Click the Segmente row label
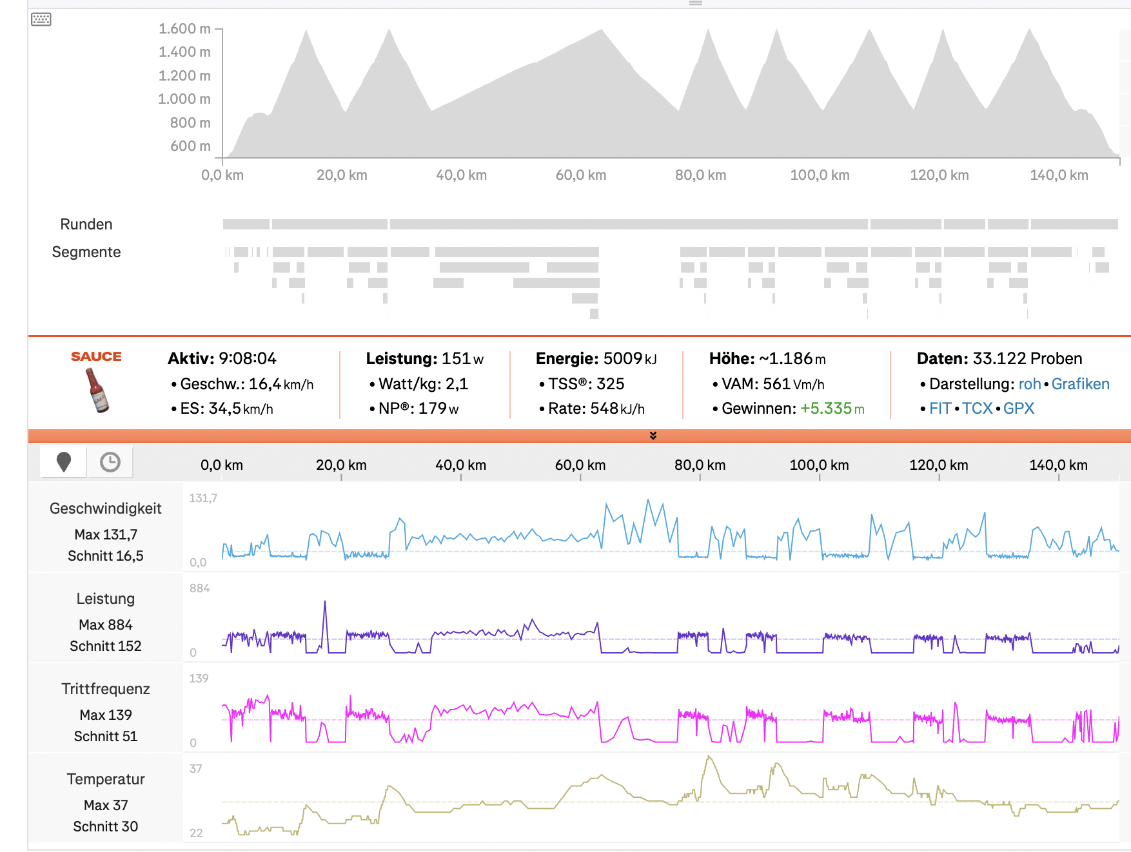This screenshot has height=852, width=1131. 86,252
